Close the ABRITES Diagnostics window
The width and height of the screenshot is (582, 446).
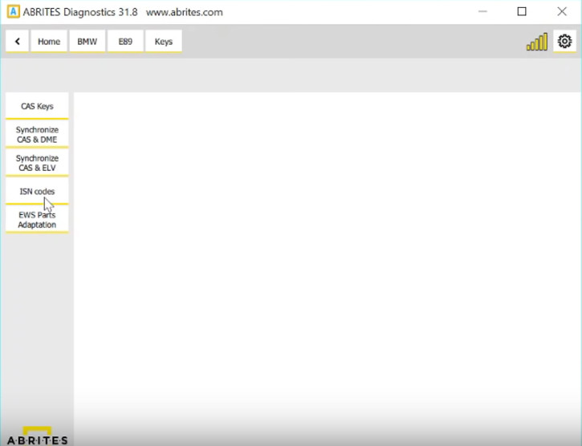(x=562, y=11)
